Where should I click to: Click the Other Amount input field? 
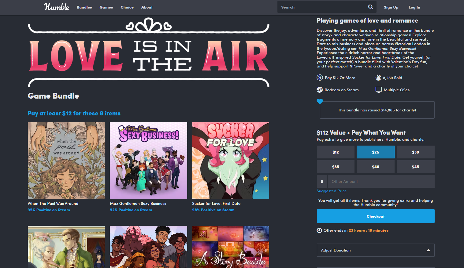tap(381, 181)
